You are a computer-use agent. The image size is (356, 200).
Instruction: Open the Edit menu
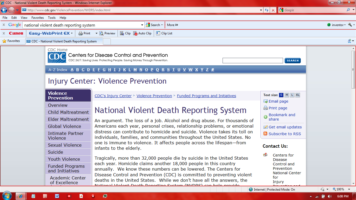14,18
